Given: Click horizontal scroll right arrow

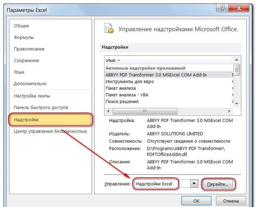Looking at the screenshot, I should pos(230,111).
